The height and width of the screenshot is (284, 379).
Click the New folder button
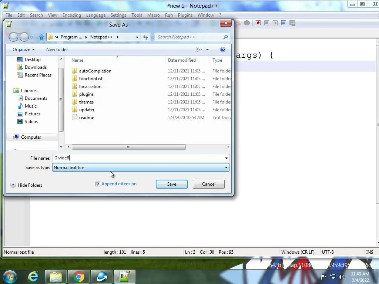[x=57, y=50]
